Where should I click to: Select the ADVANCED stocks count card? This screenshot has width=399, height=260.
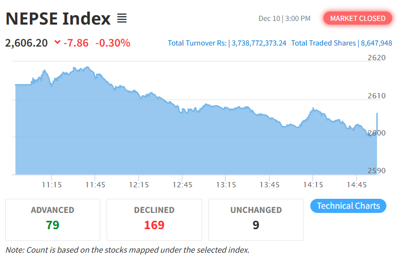(52, 219)
